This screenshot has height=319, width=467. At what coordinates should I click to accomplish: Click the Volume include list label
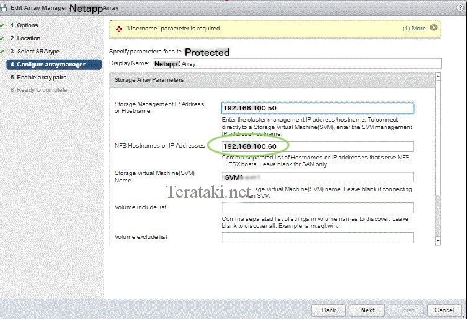[x=140, y=207]
